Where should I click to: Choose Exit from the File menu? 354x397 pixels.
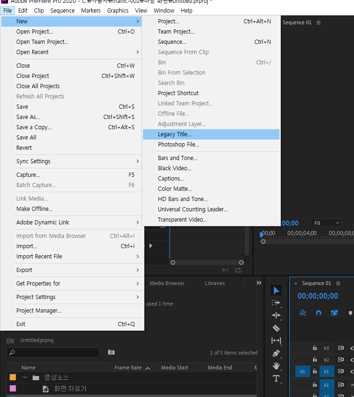[72, 324]
